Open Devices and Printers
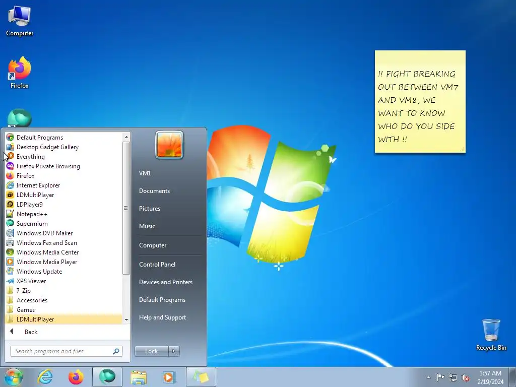This screenshot has height=387, width=516. (165, 282)
